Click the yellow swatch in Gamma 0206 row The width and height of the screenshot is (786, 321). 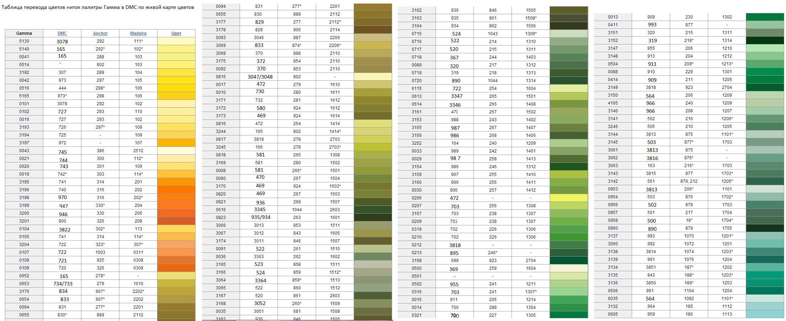pos(569,198)
